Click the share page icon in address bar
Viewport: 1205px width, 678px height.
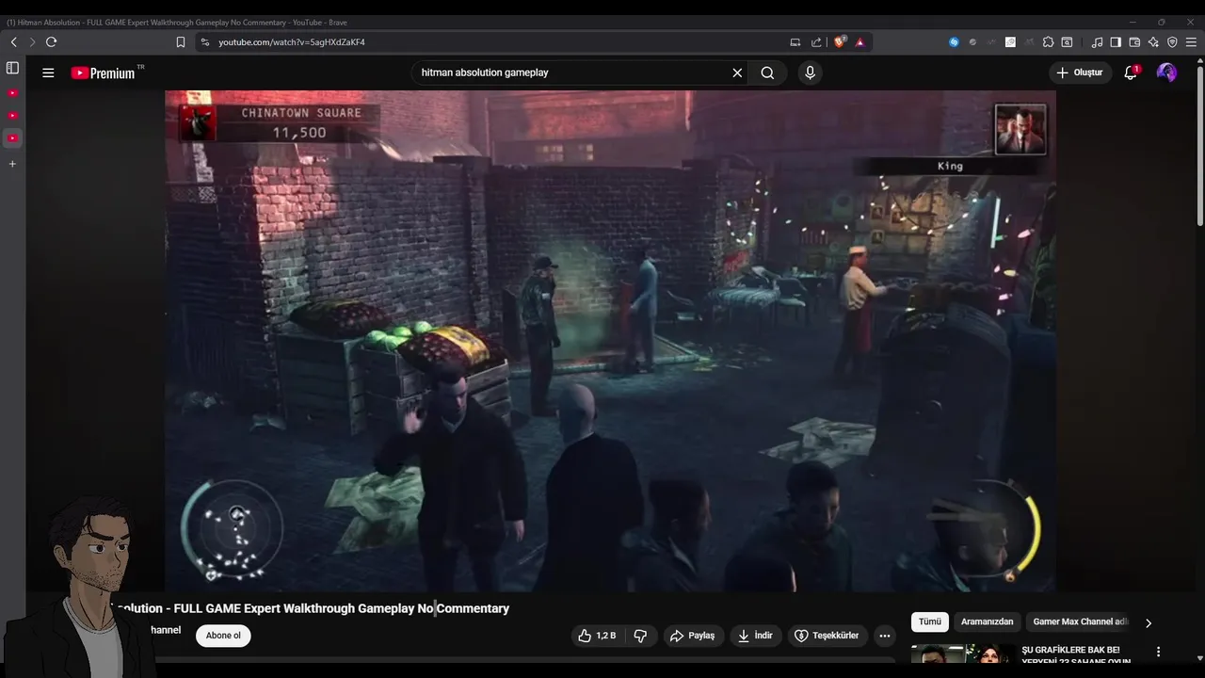[816, 42]
